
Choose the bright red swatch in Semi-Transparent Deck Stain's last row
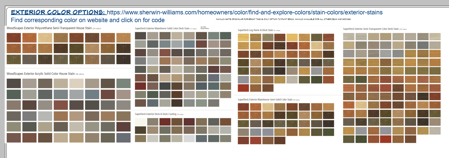[x=386, y=139]
